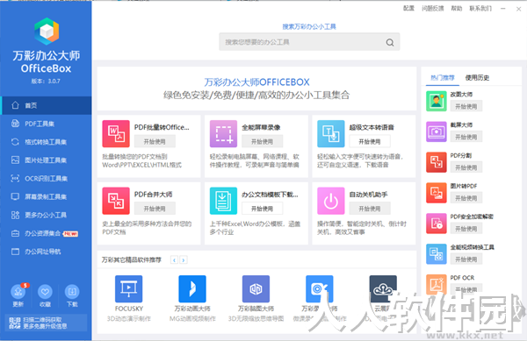Open the 帮助 help menu
Screen dimensions: 527x341
[457, 9]
